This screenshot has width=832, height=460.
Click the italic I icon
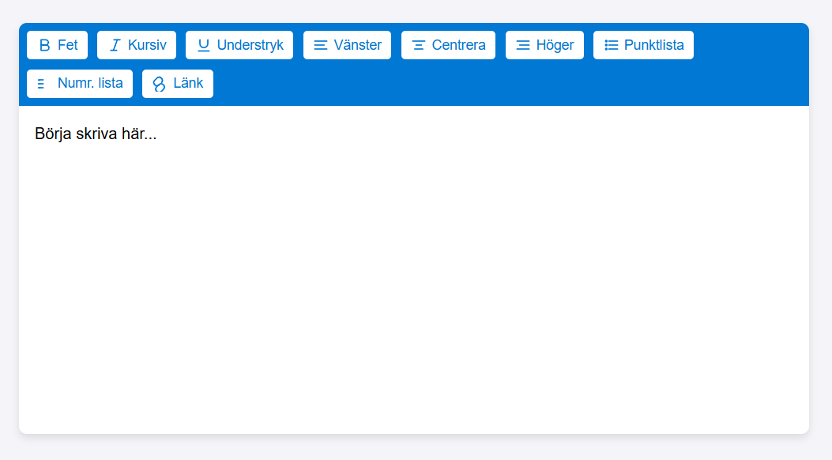tap(115, 45)
